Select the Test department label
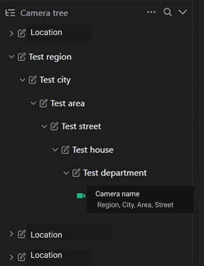 tap(115, 173)
